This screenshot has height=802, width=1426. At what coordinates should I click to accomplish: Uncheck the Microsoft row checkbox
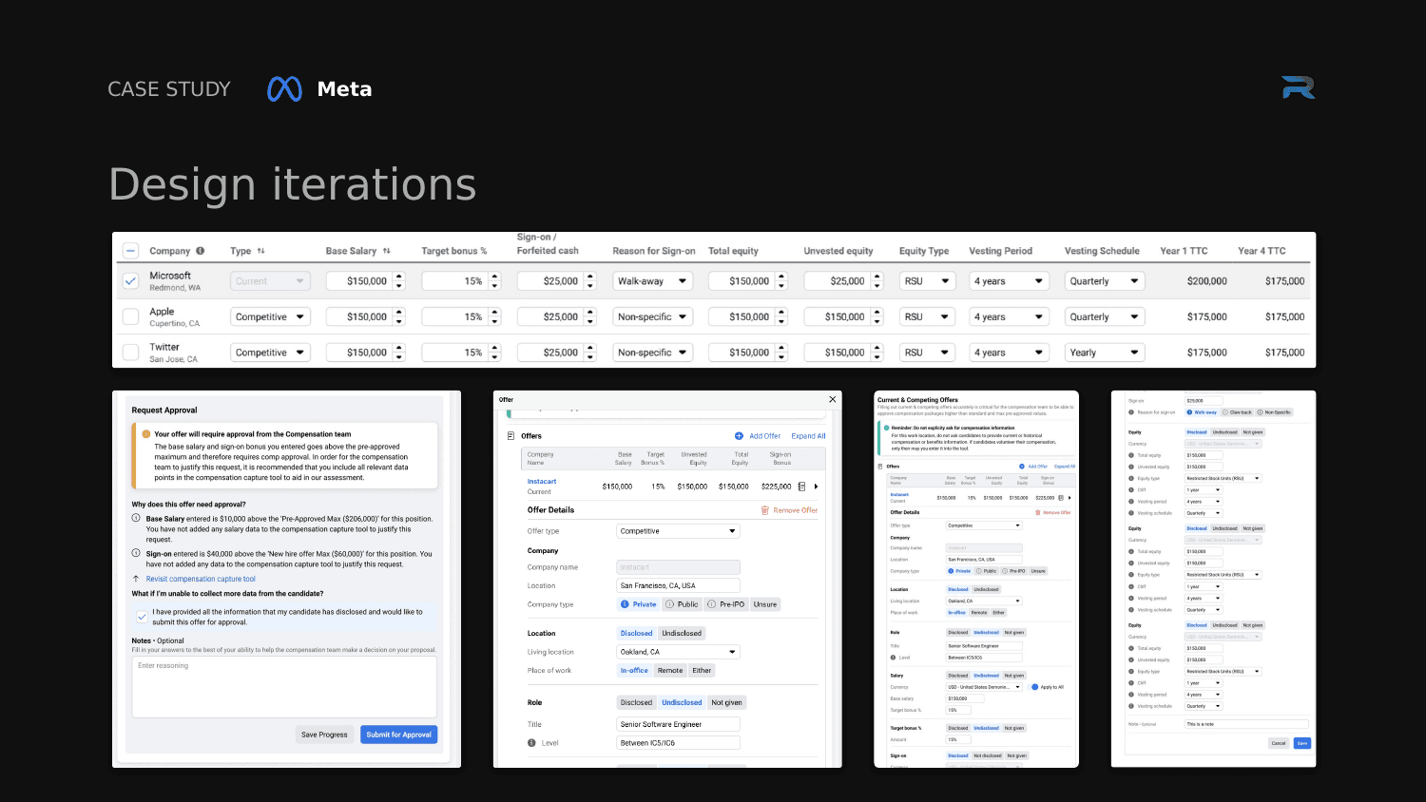pos(131,281)
